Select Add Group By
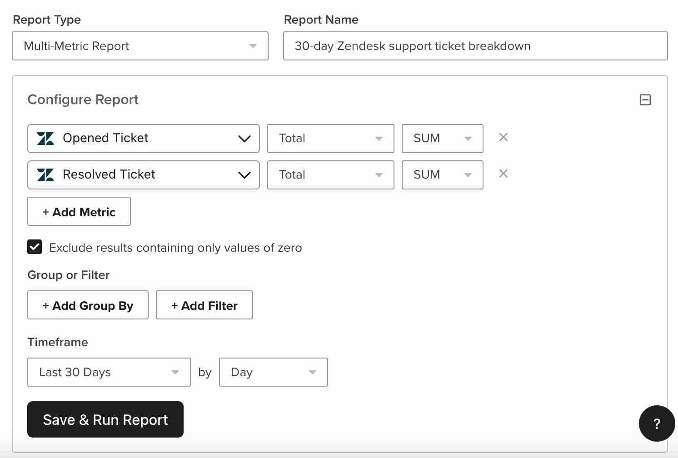The width and height of the screenshot is (678, 458). point(88,305)
